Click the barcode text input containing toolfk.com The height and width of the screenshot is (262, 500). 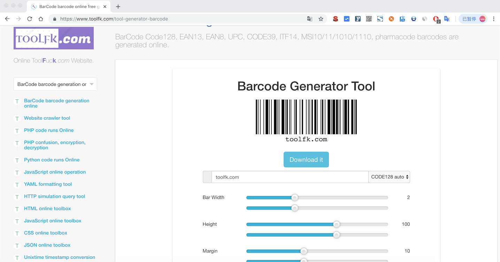290,177
